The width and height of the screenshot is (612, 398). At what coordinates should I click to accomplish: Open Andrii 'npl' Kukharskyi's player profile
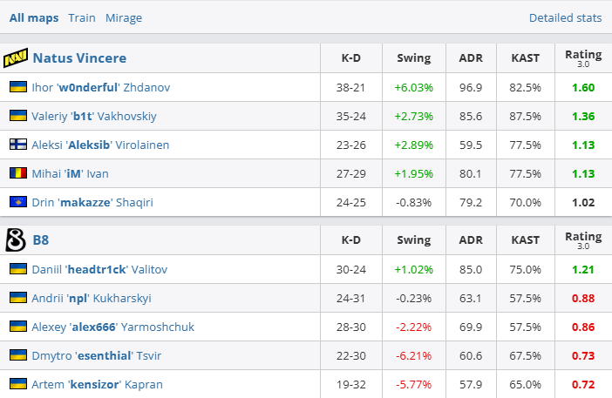point(92,298)
